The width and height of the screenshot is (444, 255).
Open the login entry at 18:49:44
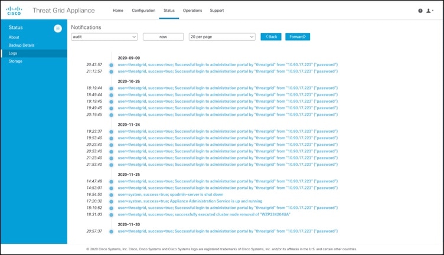pyautogui.click(x=228, y=95)
